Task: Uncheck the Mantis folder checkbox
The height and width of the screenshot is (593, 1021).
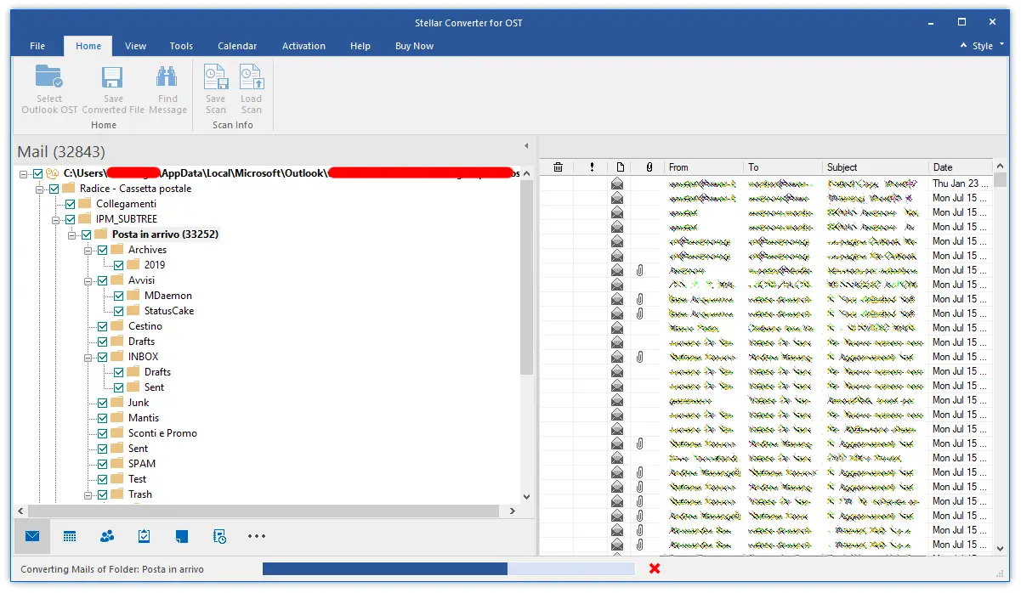Action: (x=102, y=418)
